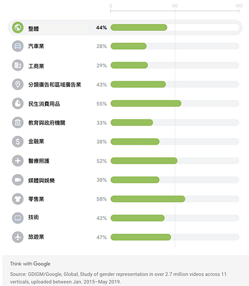Click the 58% bar for 零售業
Image resolution: width=249 pixels, height=286 pixels.
pyautogui.click(x=148, y=199)
